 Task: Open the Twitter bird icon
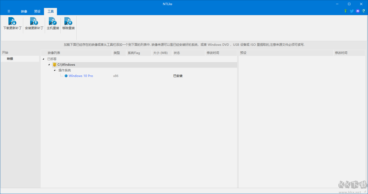352,11
